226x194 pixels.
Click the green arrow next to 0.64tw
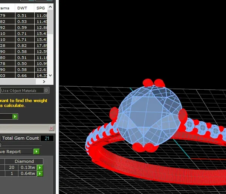40,173
